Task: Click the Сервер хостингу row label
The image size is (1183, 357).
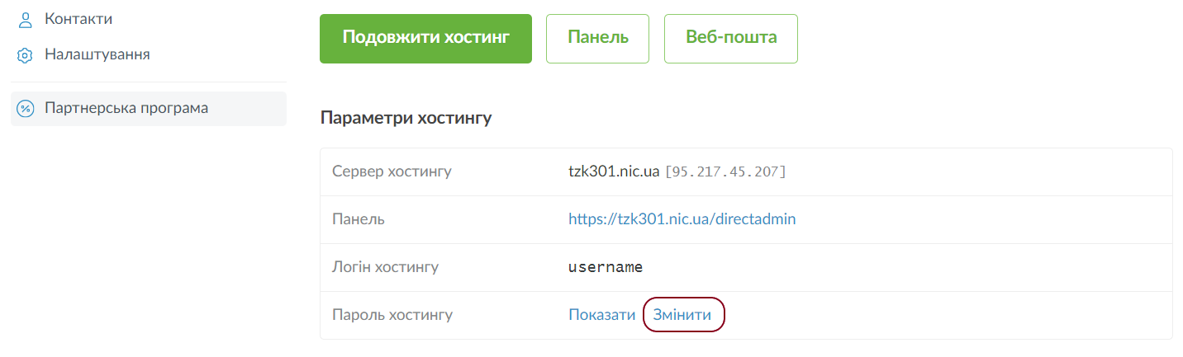Action: pos(392,171)
